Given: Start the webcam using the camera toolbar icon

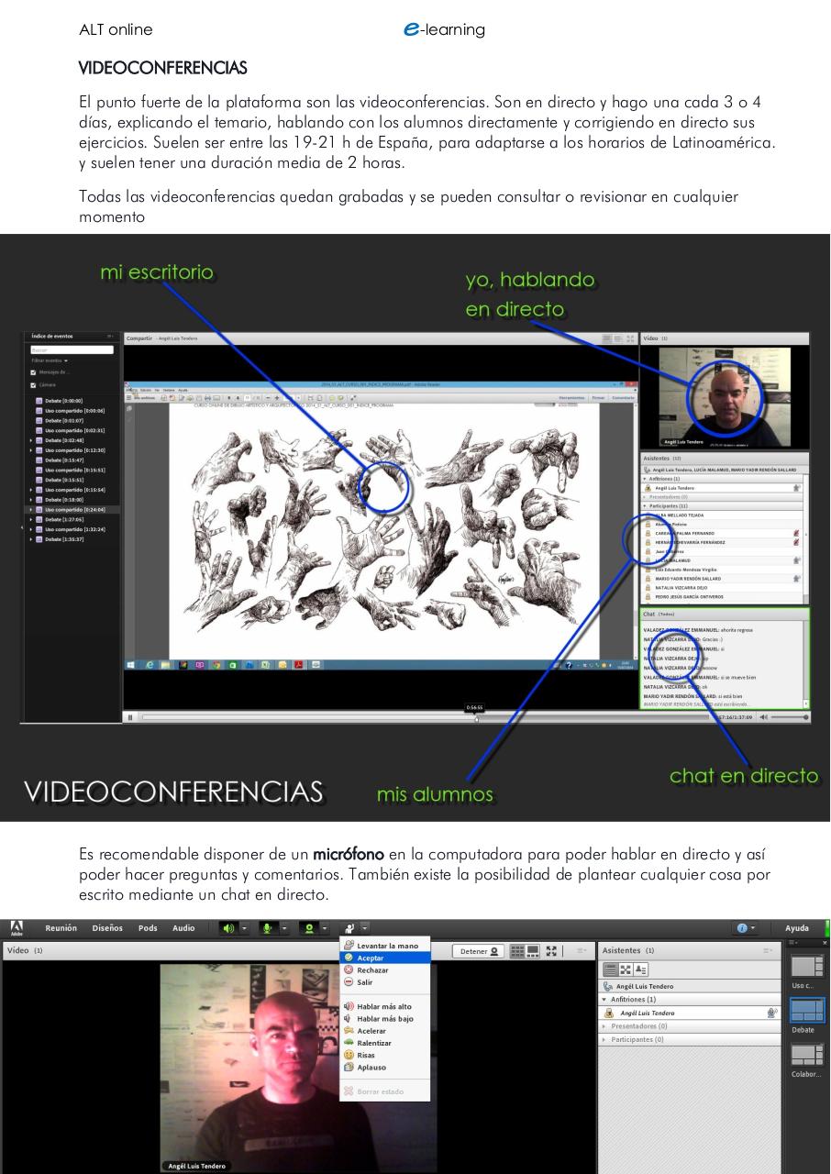Looking at the screenshot, I should click(307, 928).
